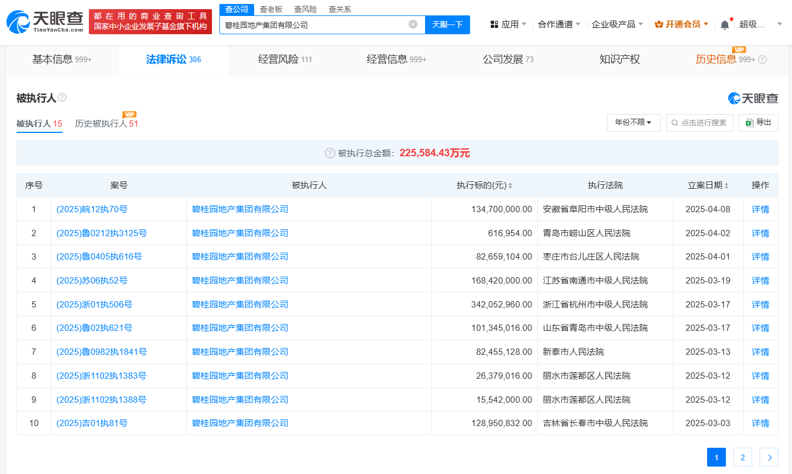Open 详情 for the 2025-04-02 case

point(760,233)
